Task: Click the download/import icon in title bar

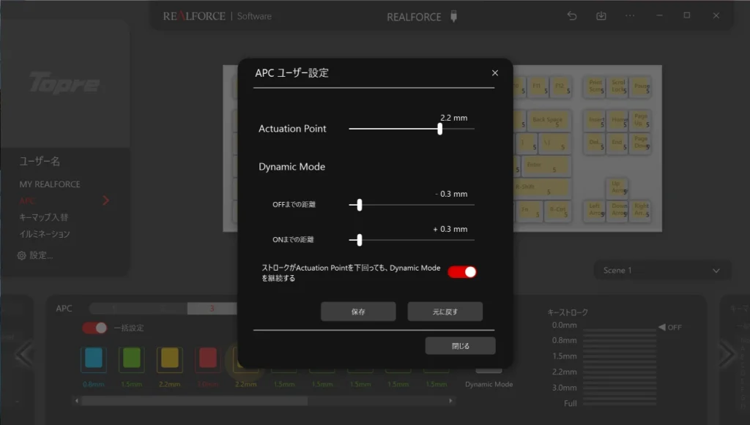Action: point(601,16)
